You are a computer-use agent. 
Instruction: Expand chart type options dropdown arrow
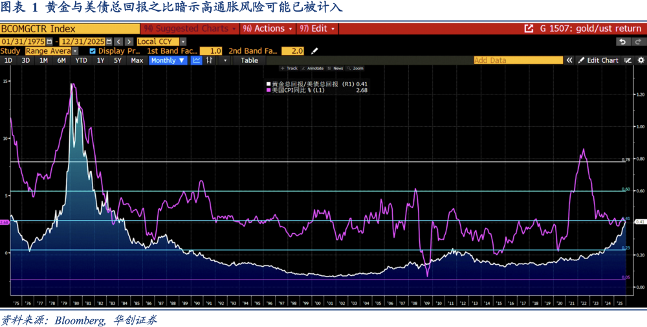(x=225, y=60)
